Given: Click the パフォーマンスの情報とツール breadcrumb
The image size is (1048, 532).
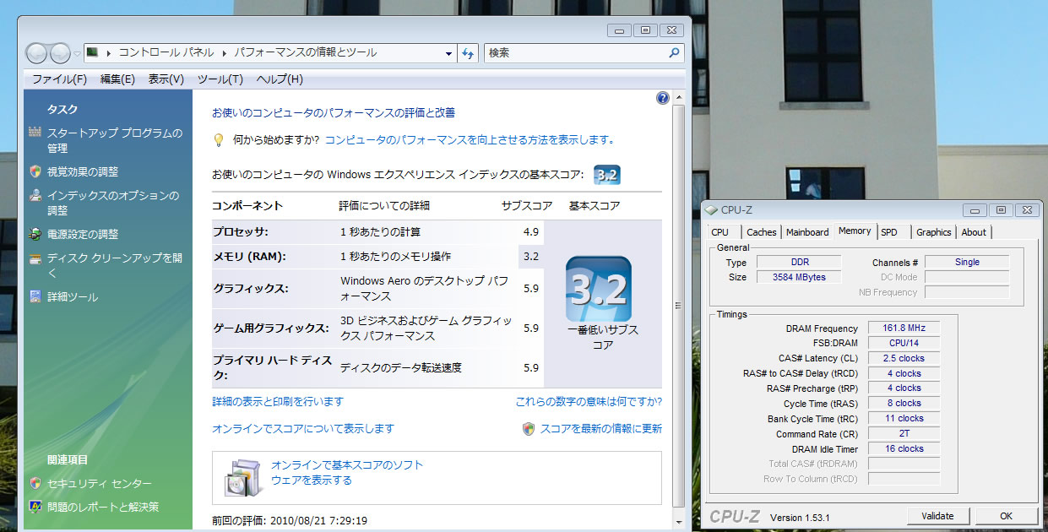Looking at the screenshot, I should click(305, 52).
